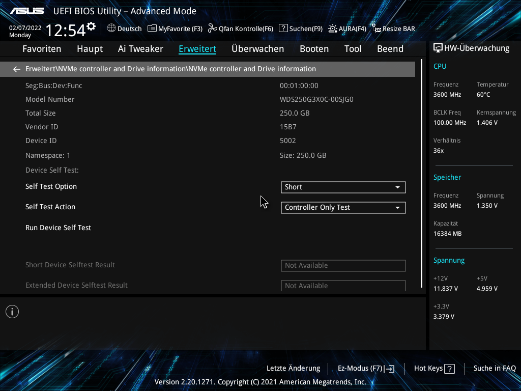521x391 pixels.
Task: Open language selection via the Deutsch globe icon
Action: pyautogui.click(x=111, y=29)
